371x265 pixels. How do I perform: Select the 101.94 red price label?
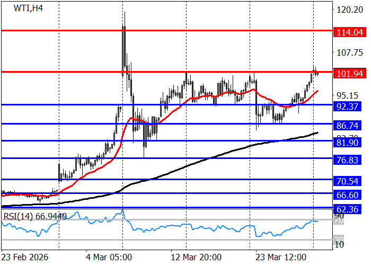pos(349,73)
